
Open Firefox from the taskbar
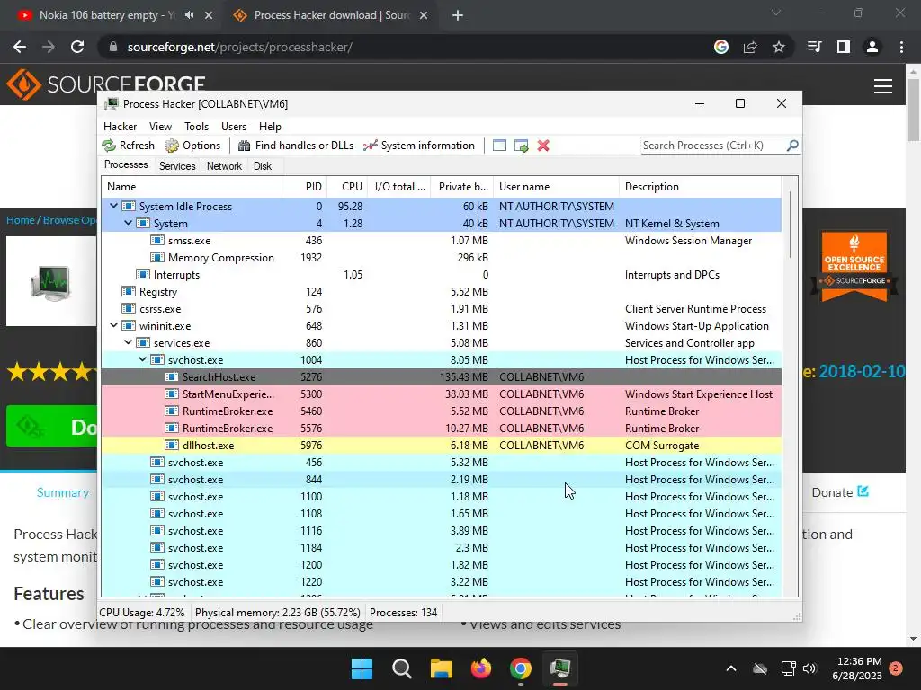pos(481,668)
